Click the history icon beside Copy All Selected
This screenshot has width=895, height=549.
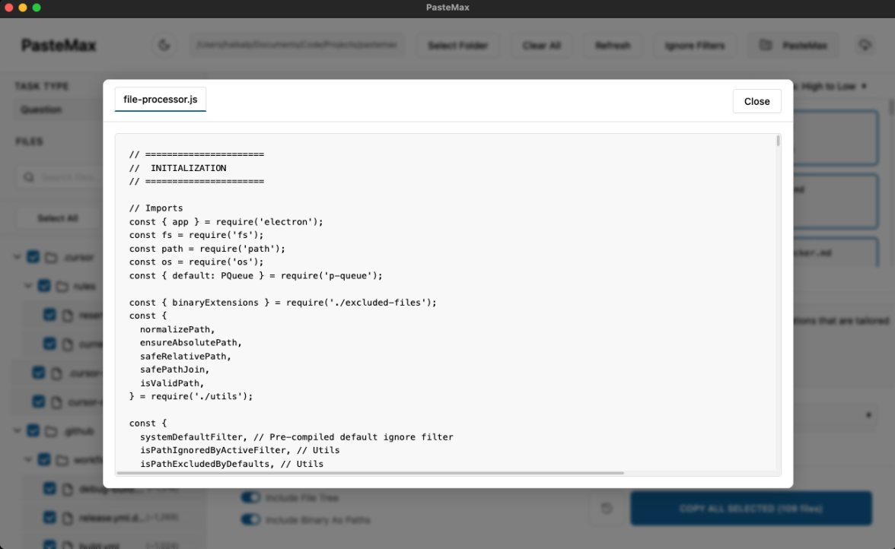[x=607, y=508]
